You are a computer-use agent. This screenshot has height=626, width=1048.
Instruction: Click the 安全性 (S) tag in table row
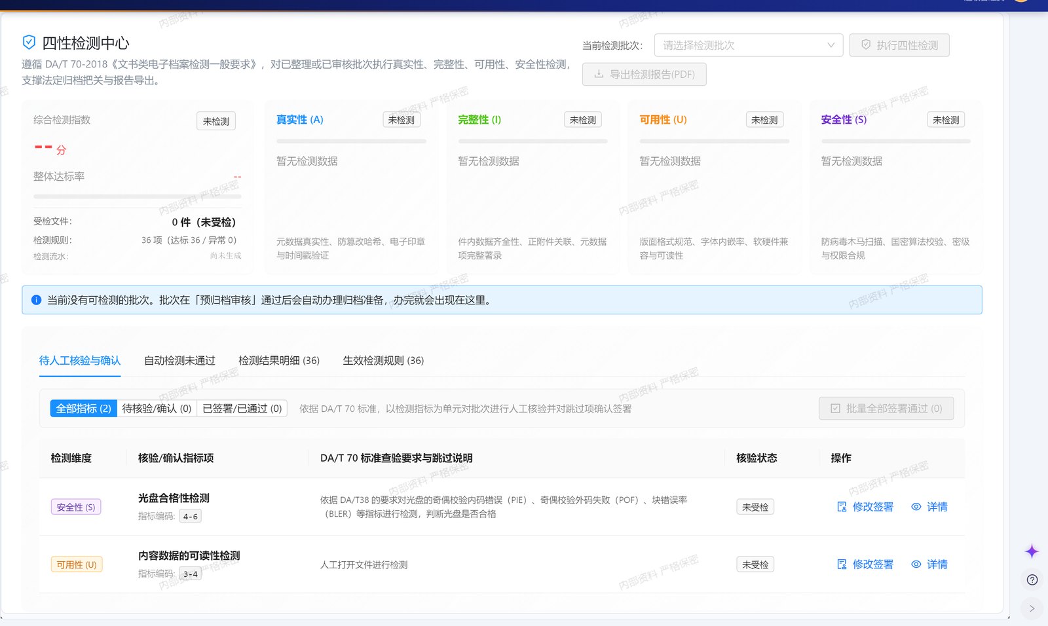[x=76, y=507]
